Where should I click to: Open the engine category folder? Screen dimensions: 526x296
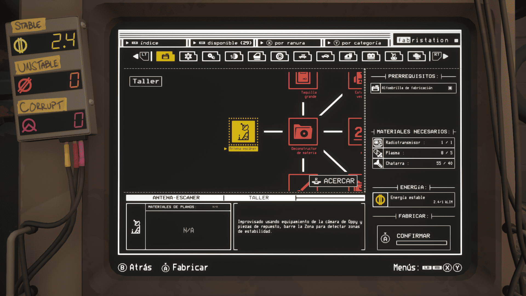coord(416,56)
